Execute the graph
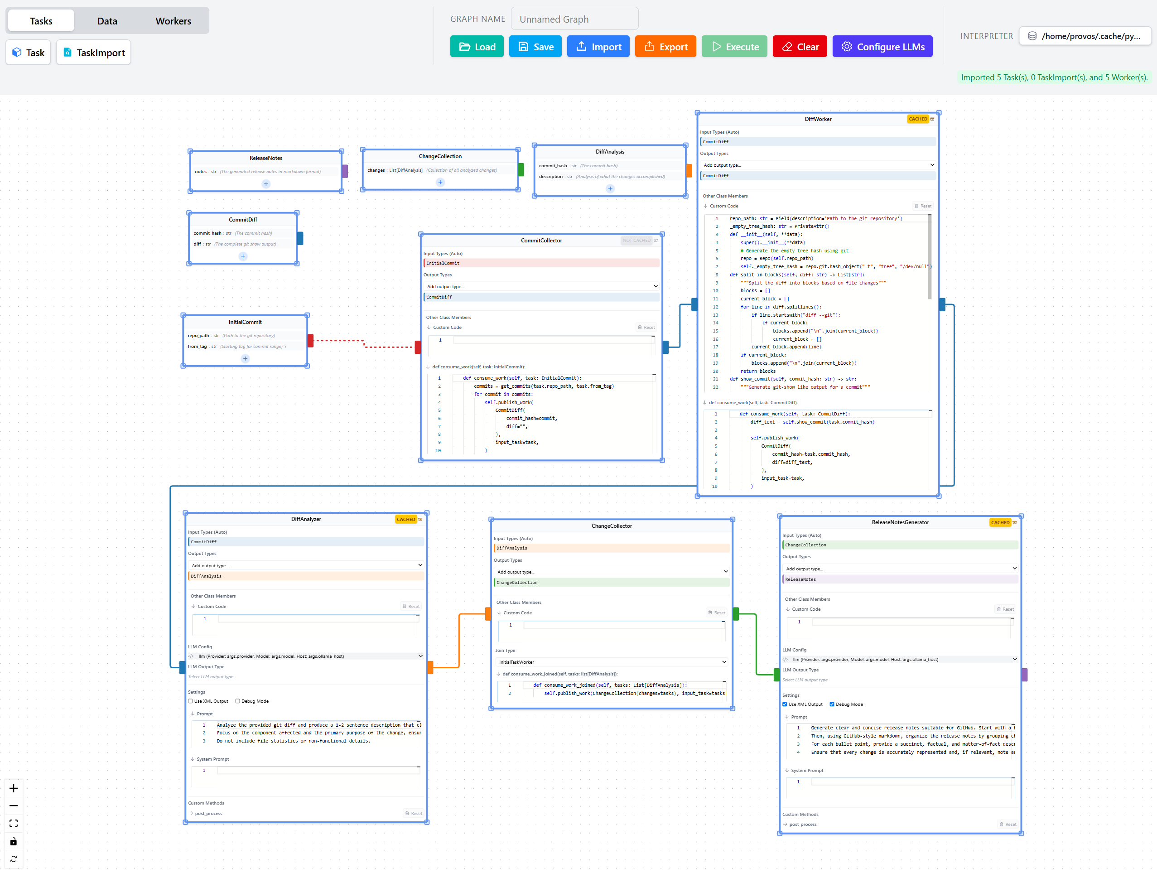1157x873 pixels. tap(735, 47)
